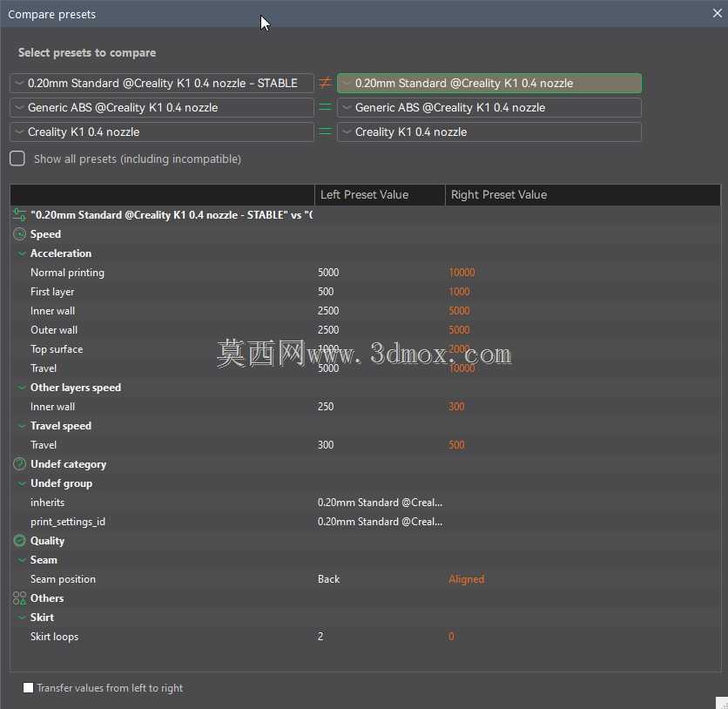Image resolution: width=728 pixels, height=709 pixels.
Task: Click the not-equal icon between process presets
Action: click(x=325, y=83)
